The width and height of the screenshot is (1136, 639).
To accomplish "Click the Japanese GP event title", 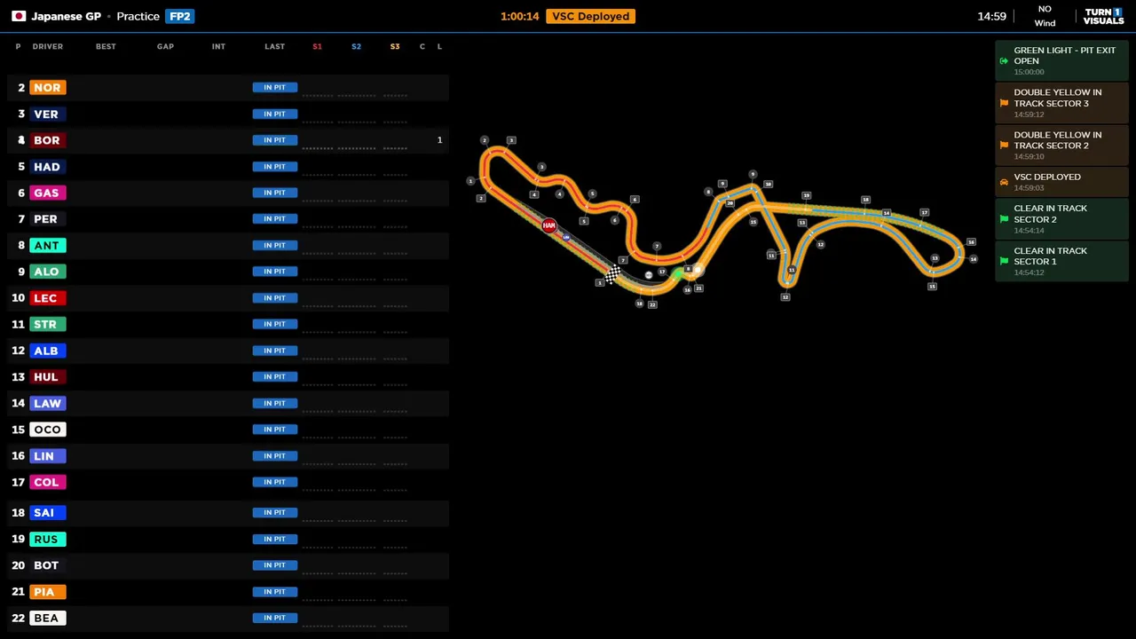I will [66, 16].
